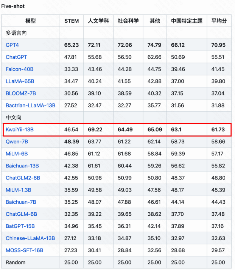The height and width of the screenshot is (270, 235).
Task: Click the 平均分 column header
Action: pyautogui.click(x=219, y=21)
